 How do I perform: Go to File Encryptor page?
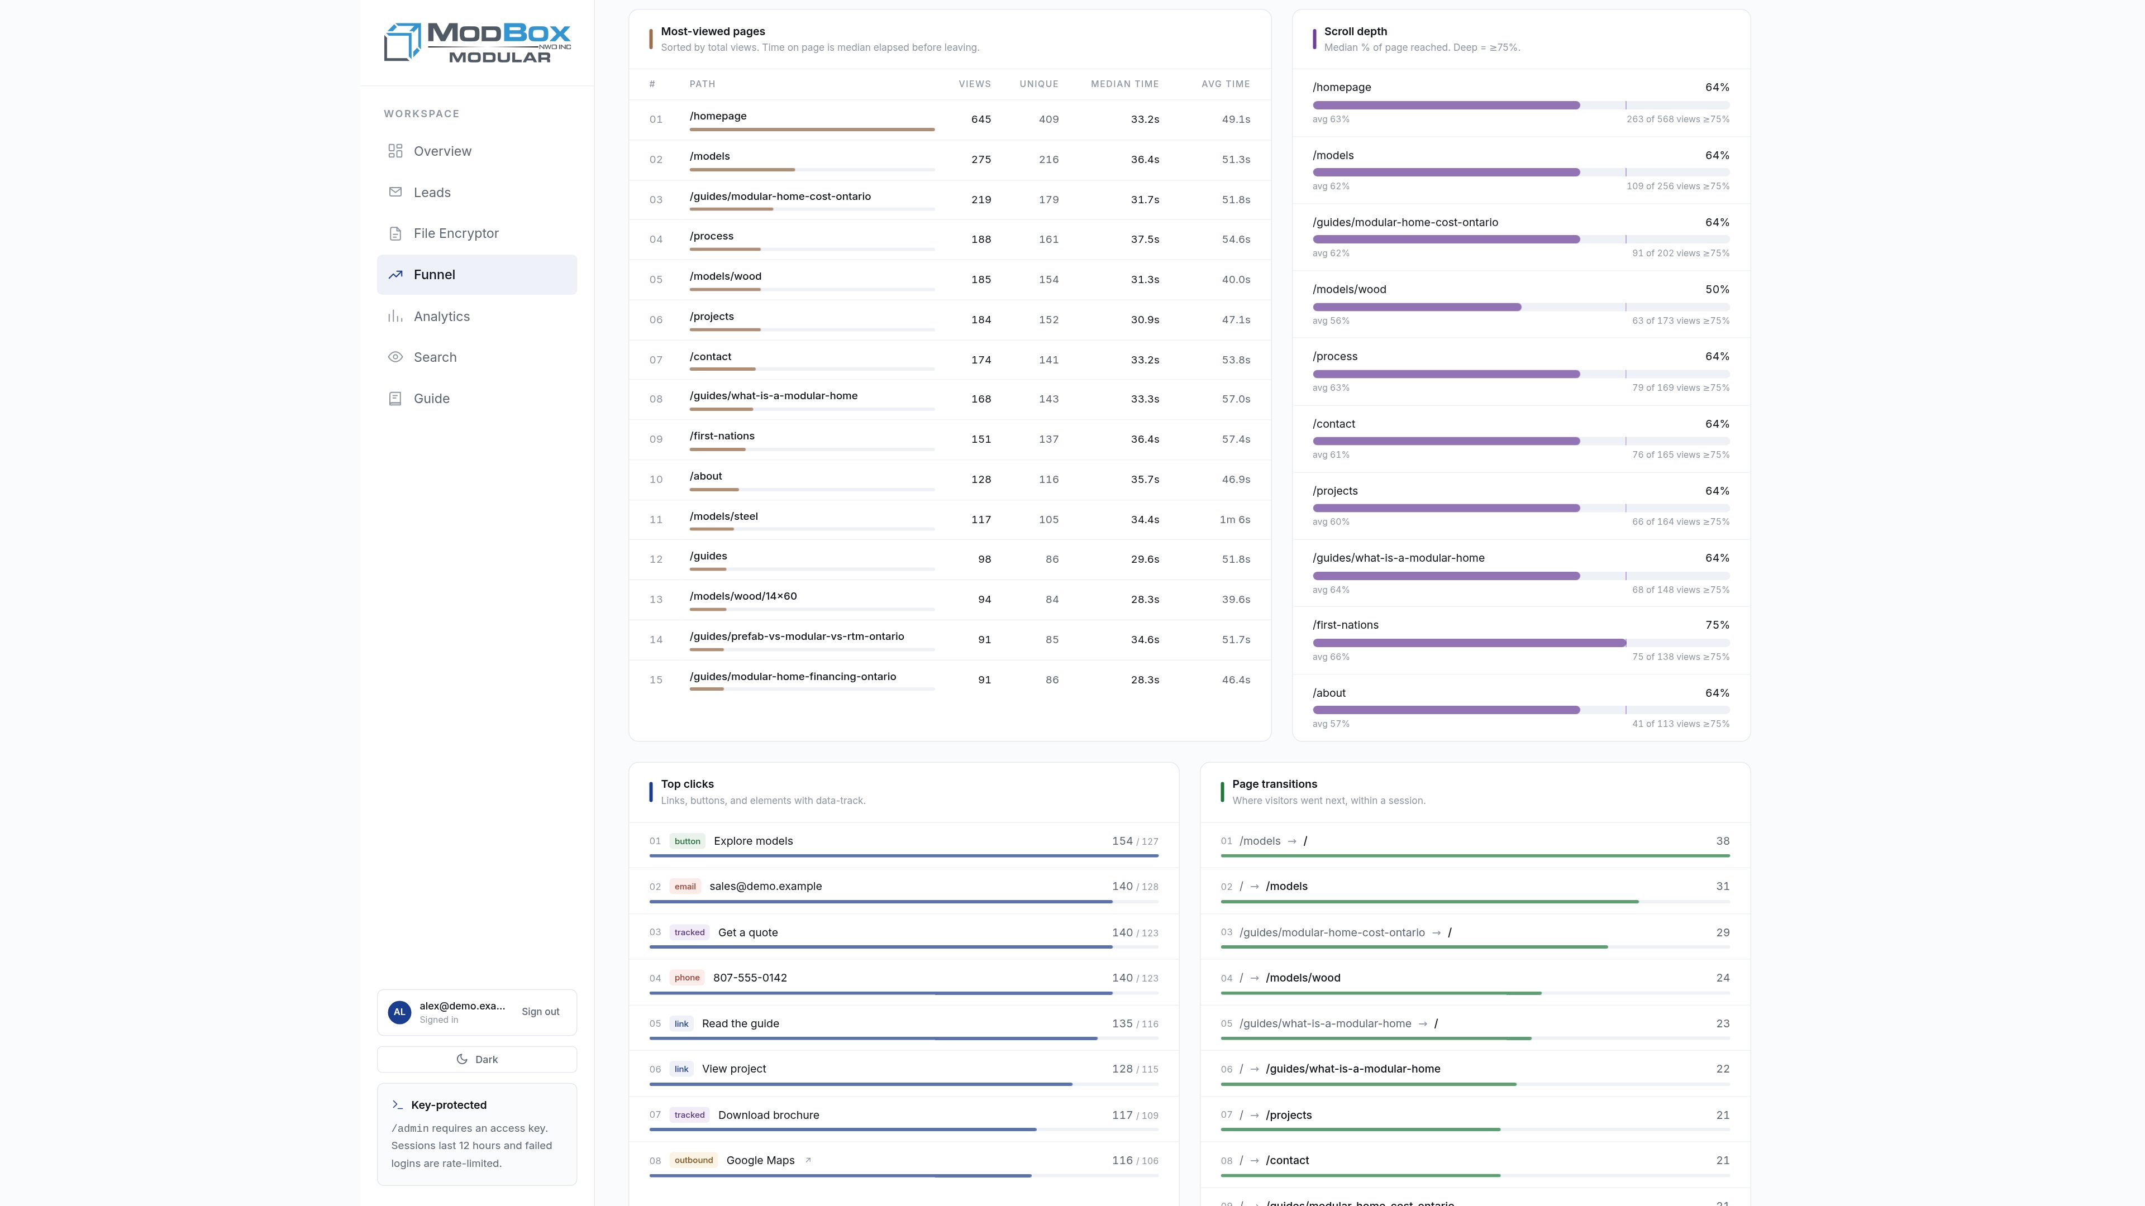477,234
